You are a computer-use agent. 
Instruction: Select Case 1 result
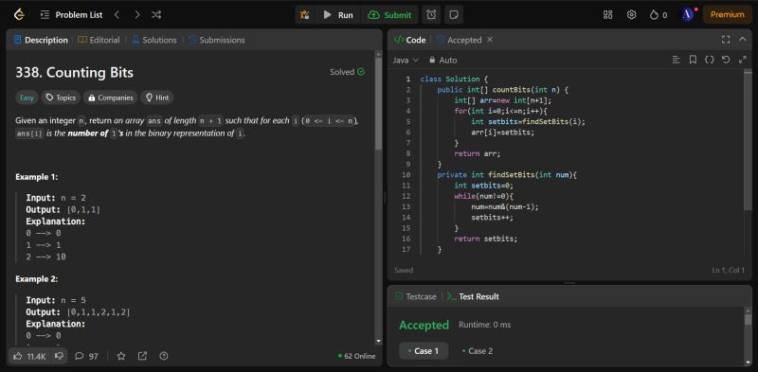click(x=424, y=351)
